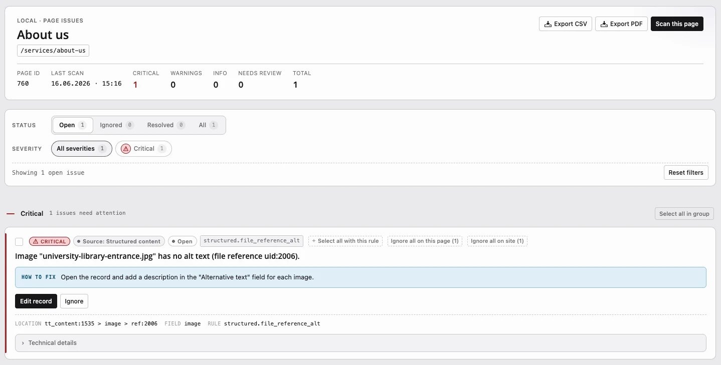Click Select all with this rule
Viewport: 721px width, 365px height.
click(x=345, y=241)
